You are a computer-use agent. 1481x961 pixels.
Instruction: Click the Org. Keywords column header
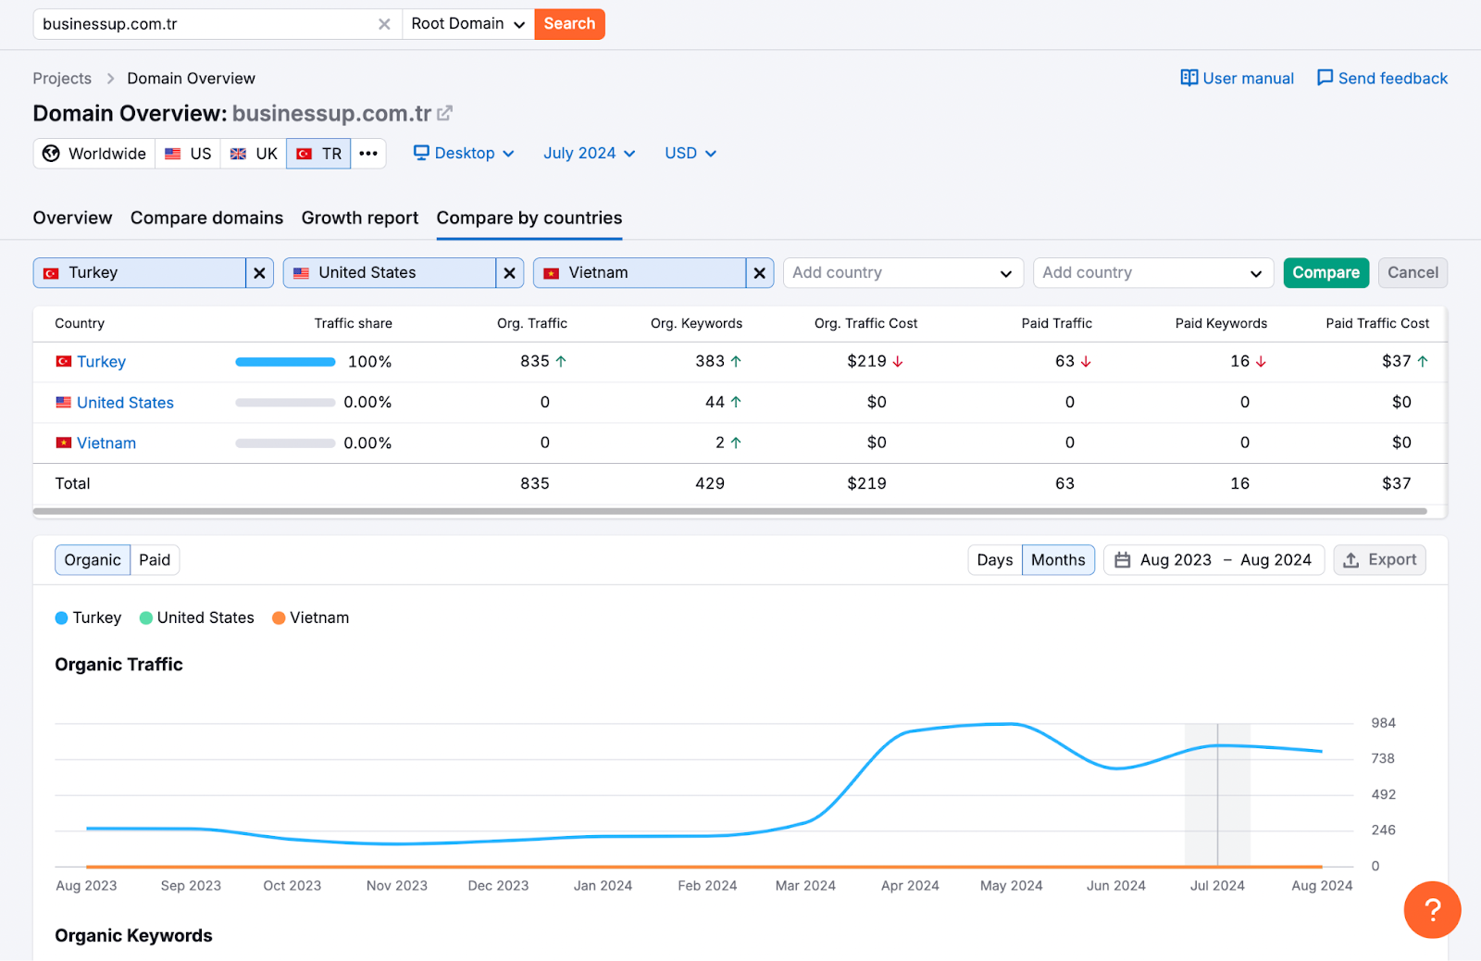[696, 323]
